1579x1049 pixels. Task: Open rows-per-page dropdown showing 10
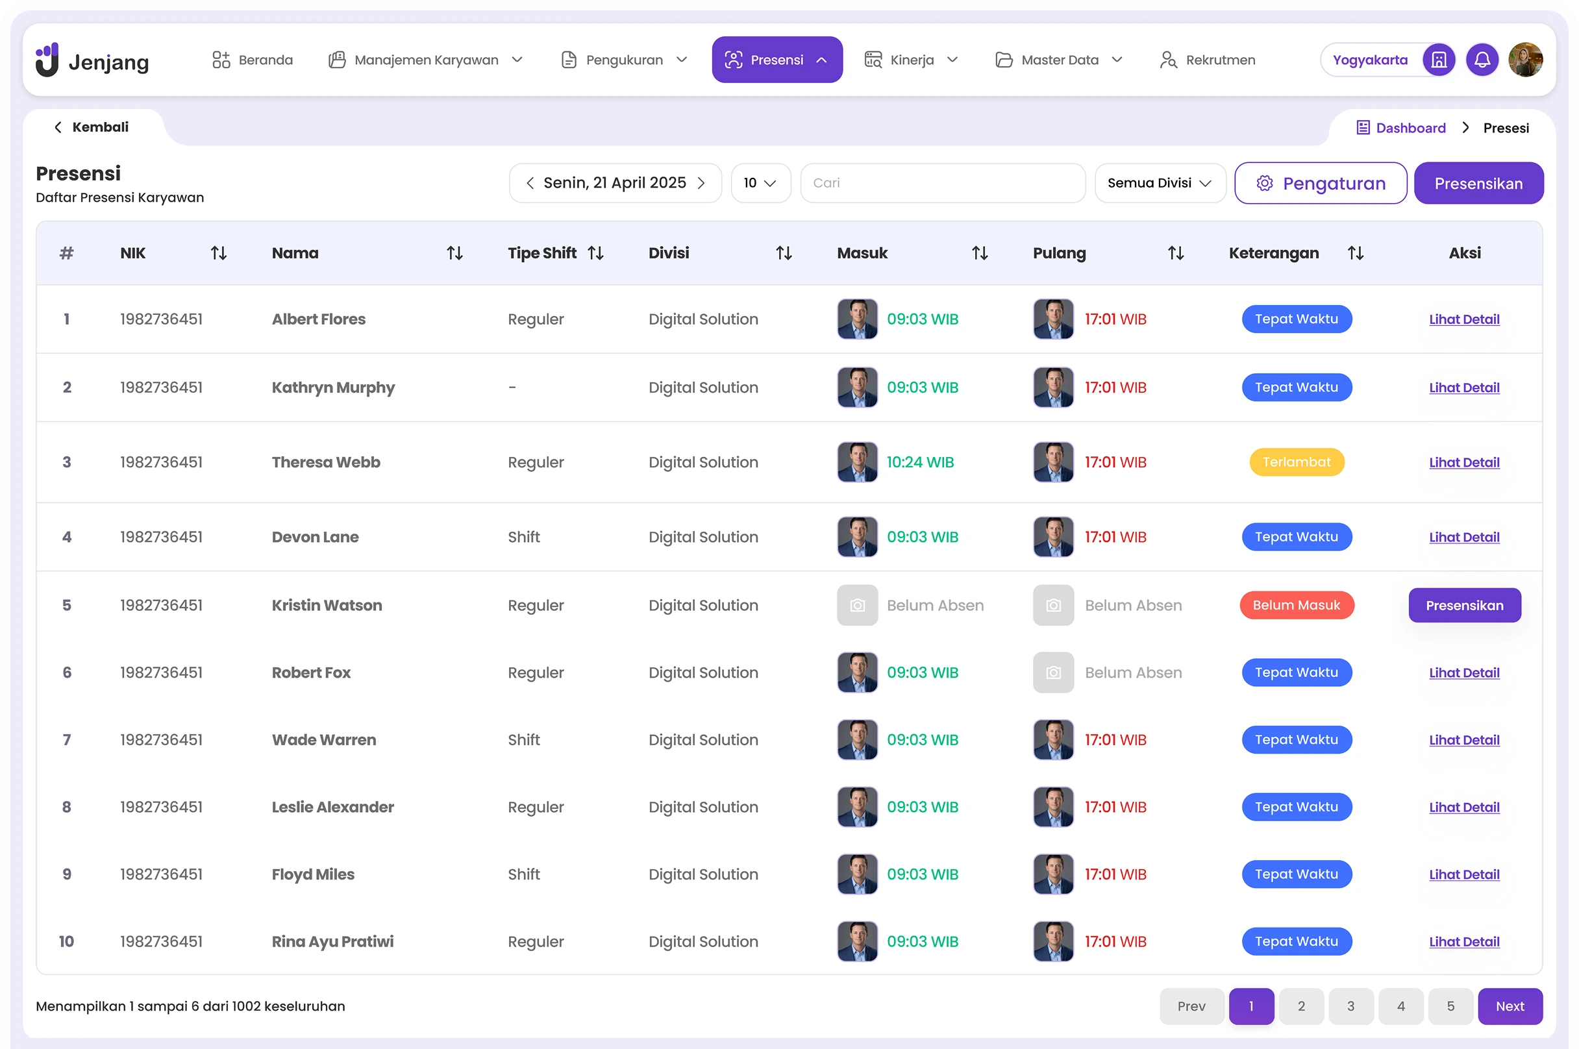(760, 183)
